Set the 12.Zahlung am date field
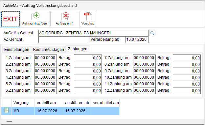 point(144,90)
